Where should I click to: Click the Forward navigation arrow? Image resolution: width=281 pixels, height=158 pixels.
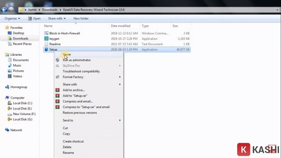pyautogui.click(x=11, y=10)
